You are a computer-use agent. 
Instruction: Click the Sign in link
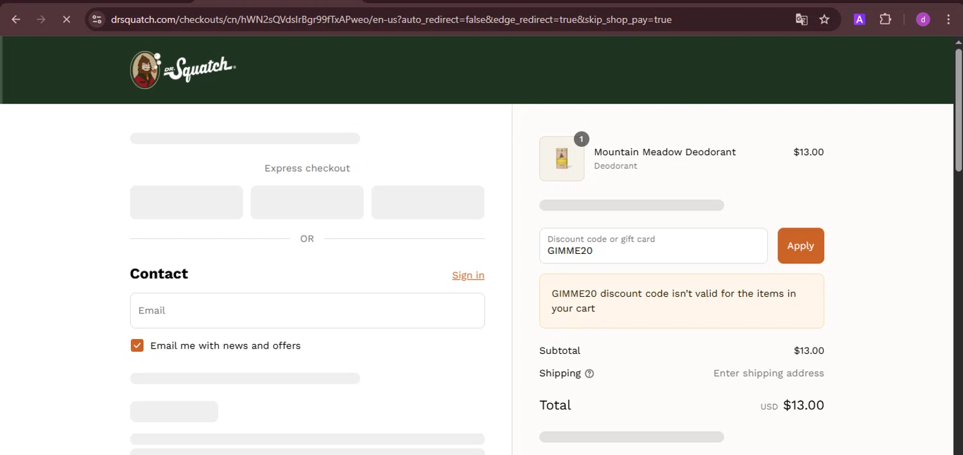tap(468, 275)
